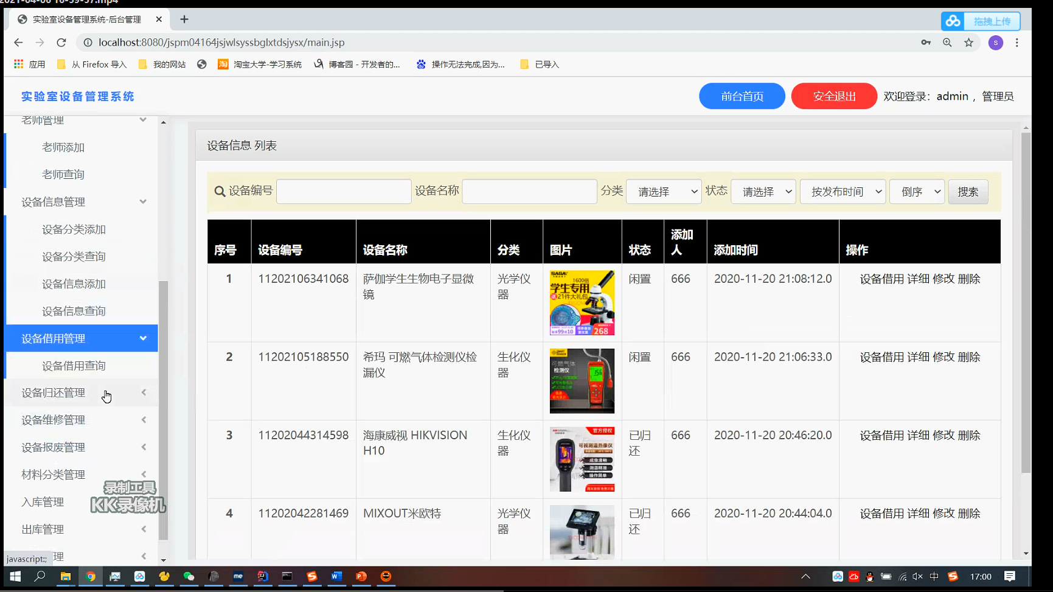Open File Explorer from taskbar
This screenshot has height=592, width=1053.
[x=65, y=576]
